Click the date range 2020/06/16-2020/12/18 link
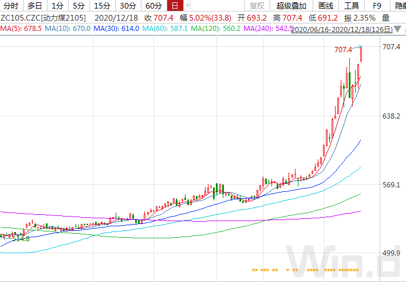 pyautogui.click(x=342, y=30)
